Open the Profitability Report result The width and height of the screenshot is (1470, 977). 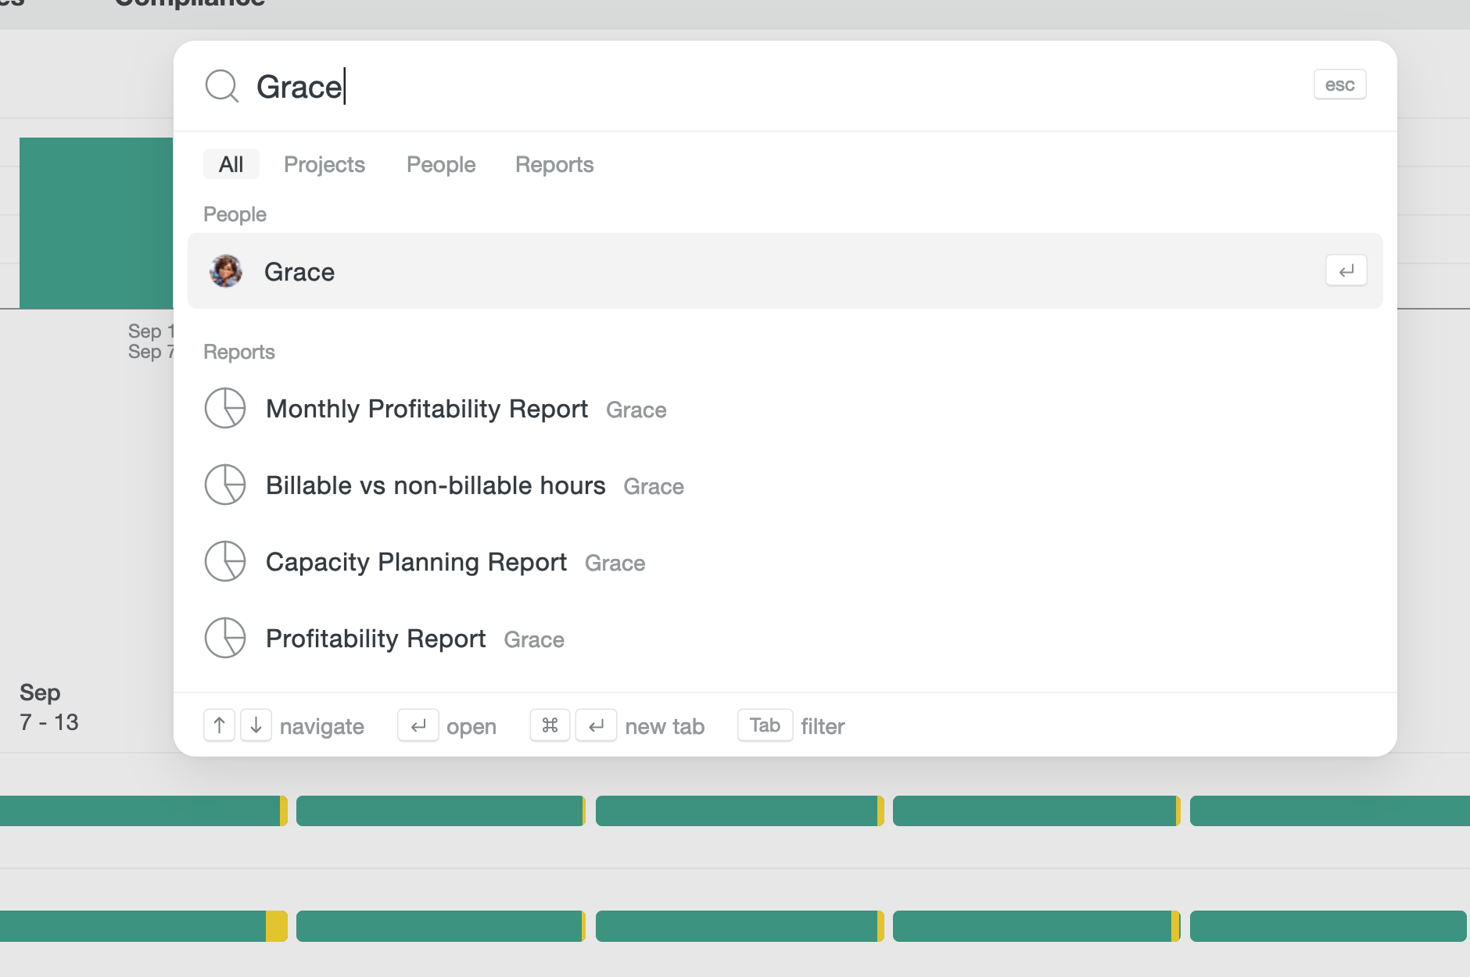[x=785, y=638]
